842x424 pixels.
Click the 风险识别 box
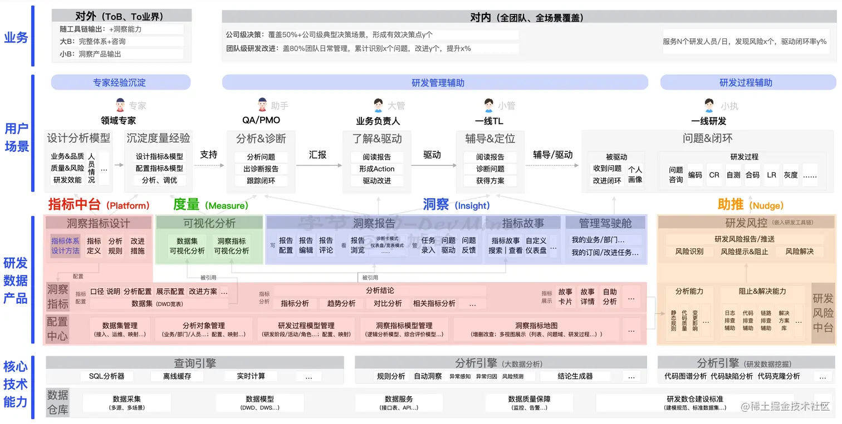tap(689, 252)
